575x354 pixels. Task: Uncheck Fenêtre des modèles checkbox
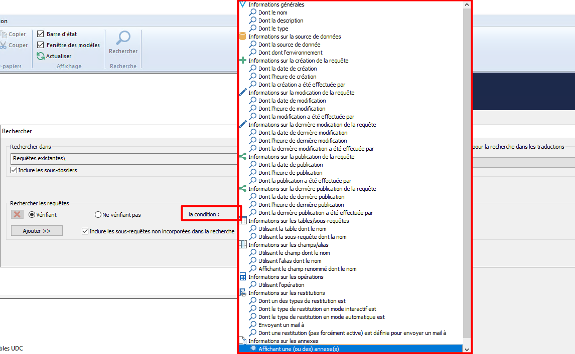pos(41,45)
